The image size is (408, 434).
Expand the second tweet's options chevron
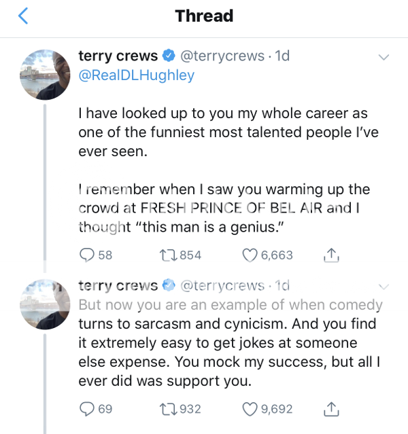click(x=384, y=286)
